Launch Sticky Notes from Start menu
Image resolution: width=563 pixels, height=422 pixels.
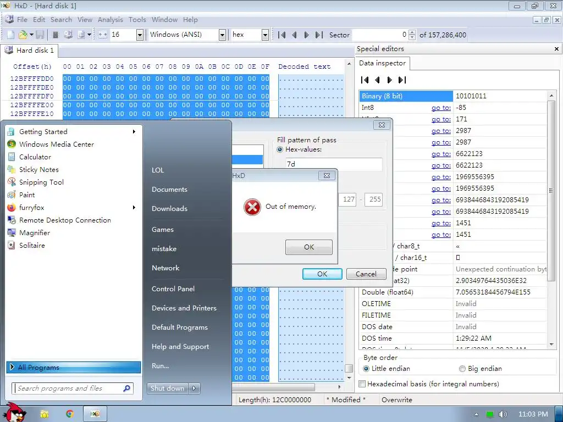(x=39, y=169)
